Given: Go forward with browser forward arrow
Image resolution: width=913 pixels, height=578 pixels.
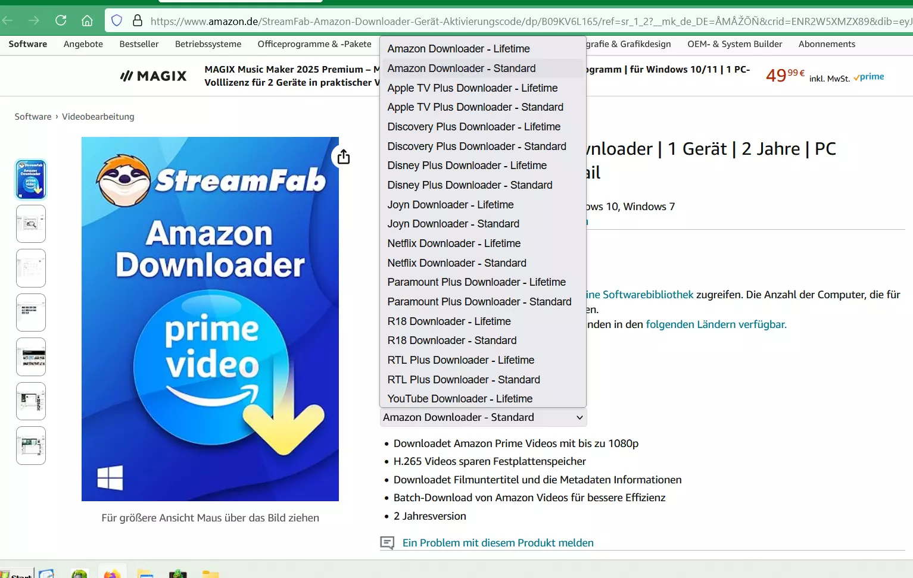Looking at the screenshot, I should (x=34, y=21).
